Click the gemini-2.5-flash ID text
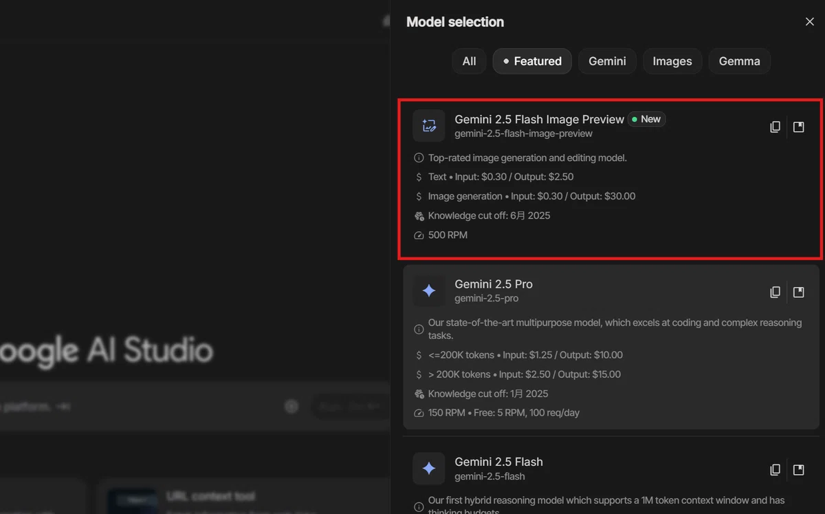Screen dimensions: 825x514 489,476
